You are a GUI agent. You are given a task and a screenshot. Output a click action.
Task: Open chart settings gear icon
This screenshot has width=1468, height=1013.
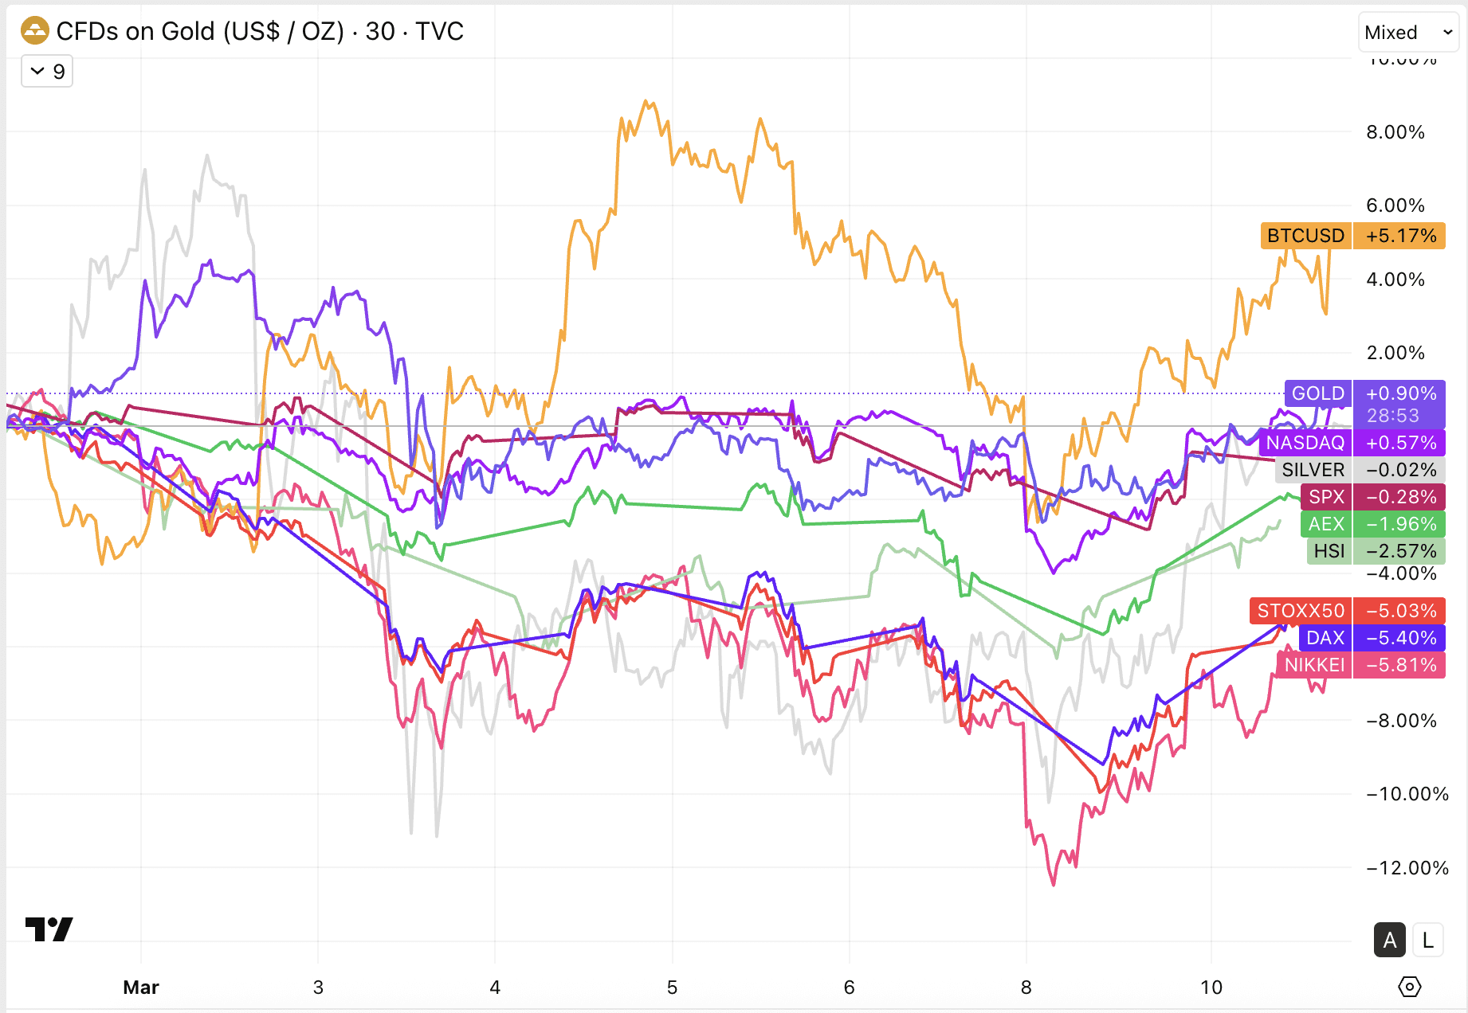(1409, 987)
